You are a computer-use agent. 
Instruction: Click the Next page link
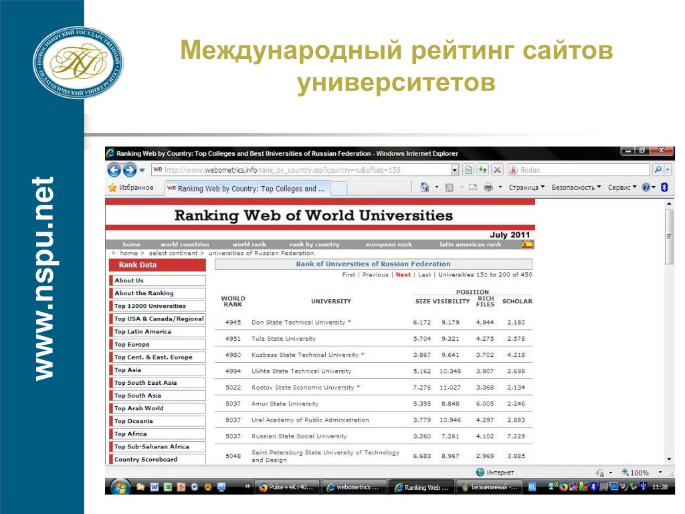[403, 275]
